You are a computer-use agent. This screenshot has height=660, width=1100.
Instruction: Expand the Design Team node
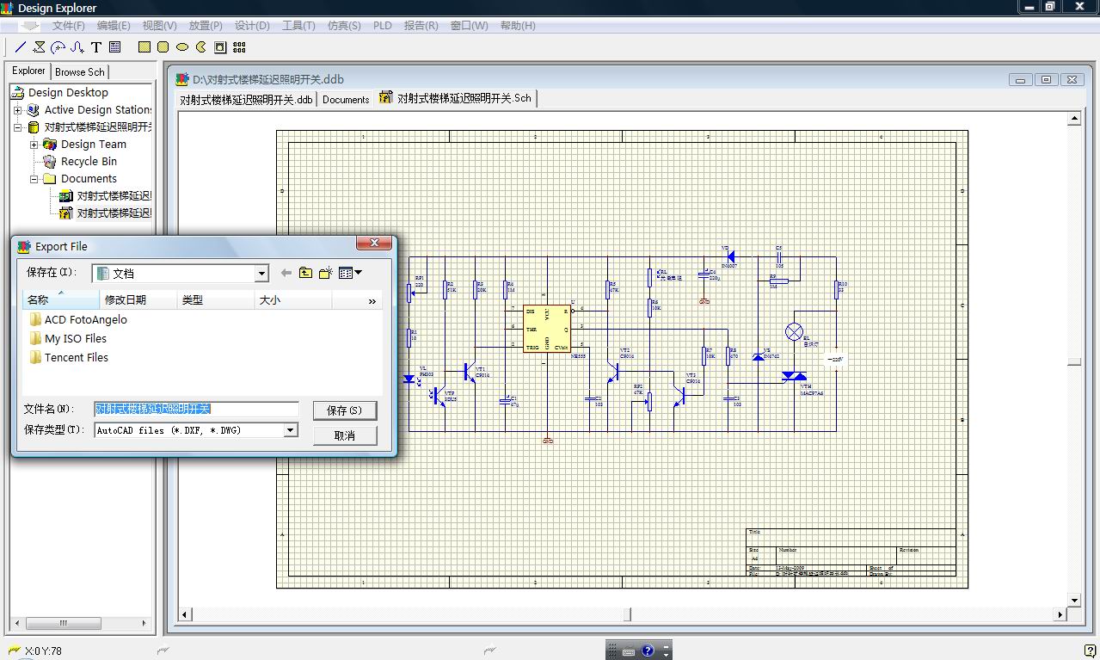tap(34, 145)
